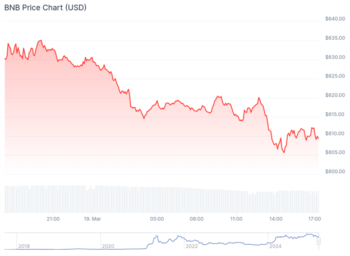The height and width of the screenshot is (256, 350).
Task: Click the 11:00 time axis label
Action: [x=236, y=219]
